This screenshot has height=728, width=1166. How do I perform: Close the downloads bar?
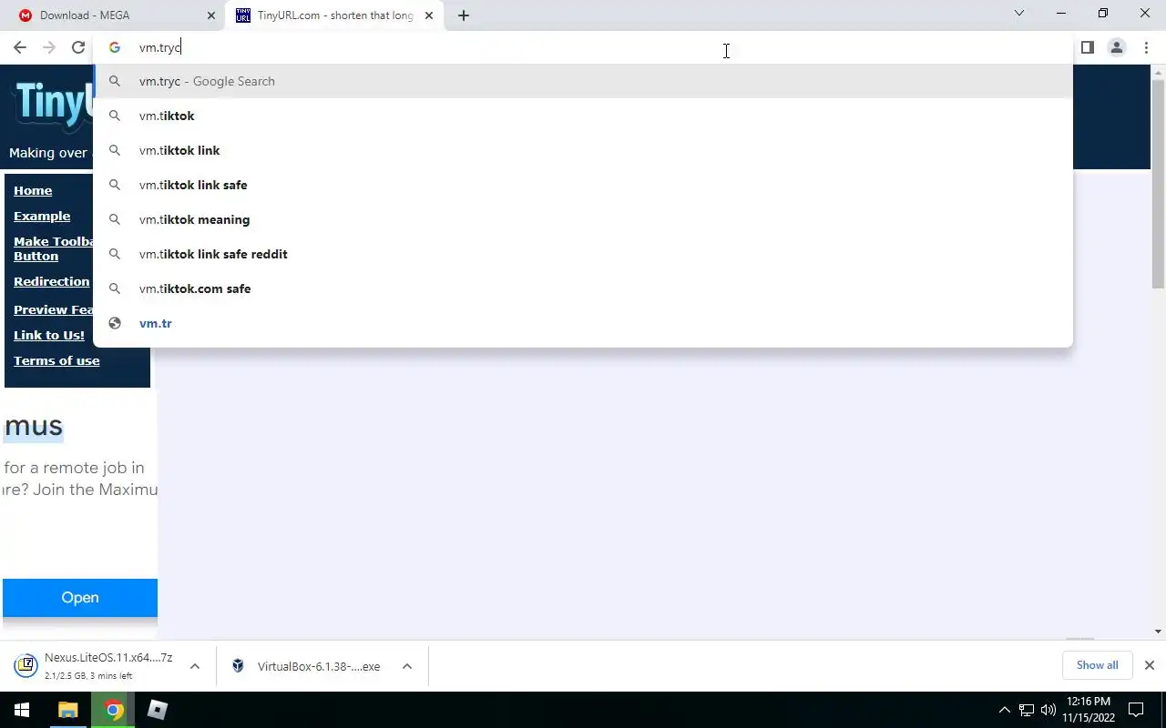[x=1150, y=665]
